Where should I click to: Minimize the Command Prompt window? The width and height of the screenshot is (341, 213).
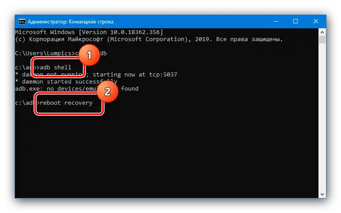(276, 21)
